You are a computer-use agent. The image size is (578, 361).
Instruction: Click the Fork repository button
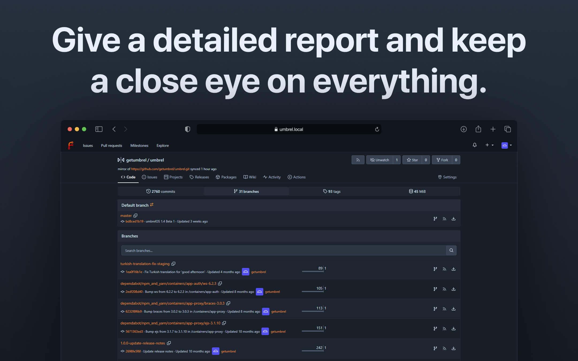pos(442,160)
